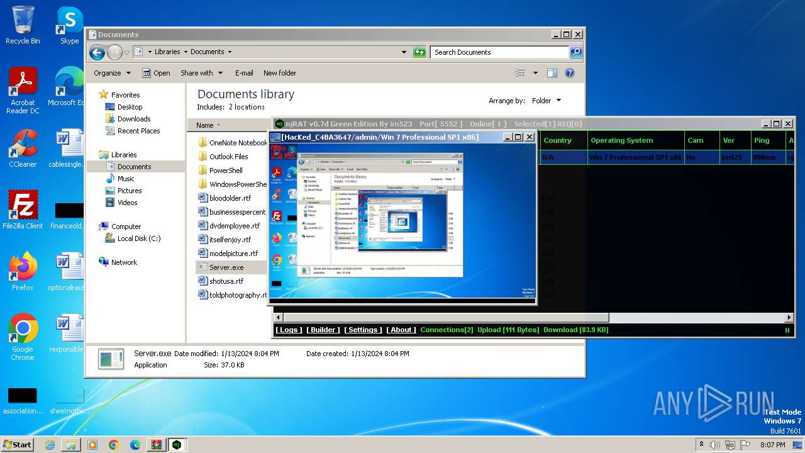Expand the views options dropdown arrow
Image resolution: width=805 pixels, height=453 pixels.
point(535,73)
